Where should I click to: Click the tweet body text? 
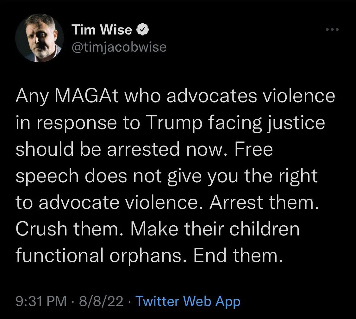171,176
